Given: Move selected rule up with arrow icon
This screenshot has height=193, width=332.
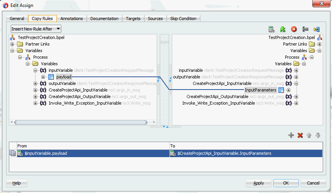Looking at the screenshot, I should pos(309,135).
